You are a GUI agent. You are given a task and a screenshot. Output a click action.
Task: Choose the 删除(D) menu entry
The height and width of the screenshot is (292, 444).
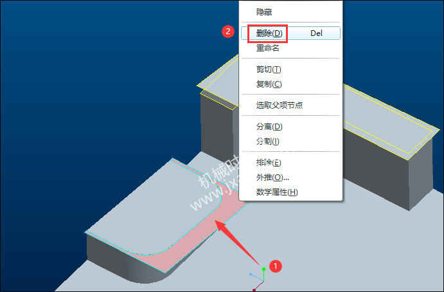[269, 33]
